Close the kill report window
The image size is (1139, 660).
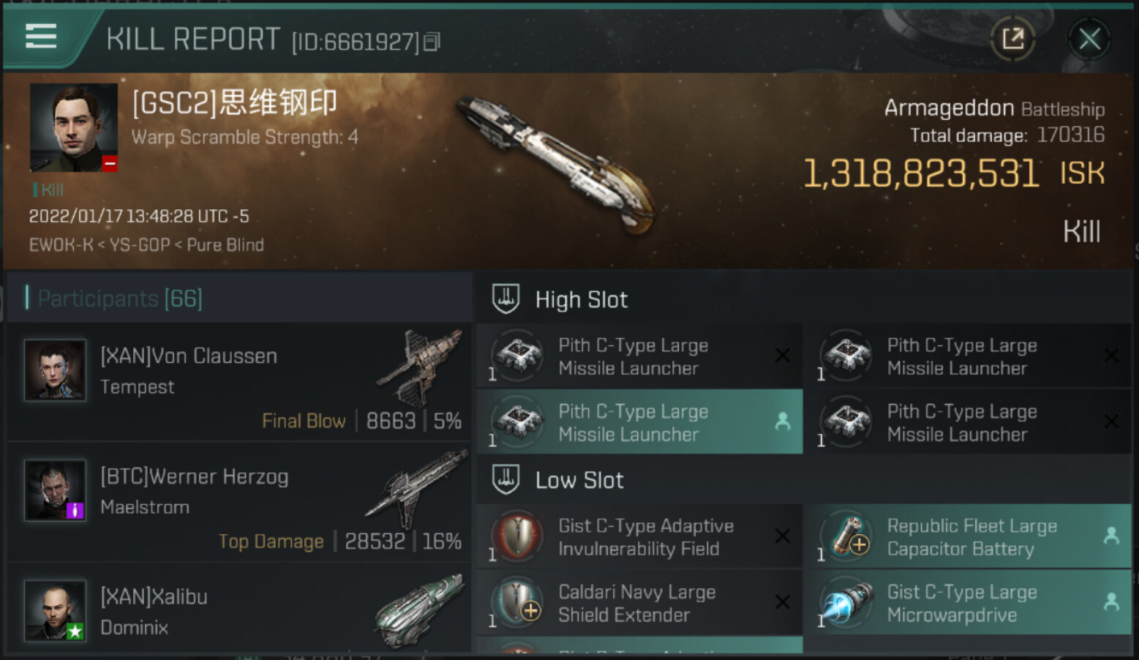1089,39
